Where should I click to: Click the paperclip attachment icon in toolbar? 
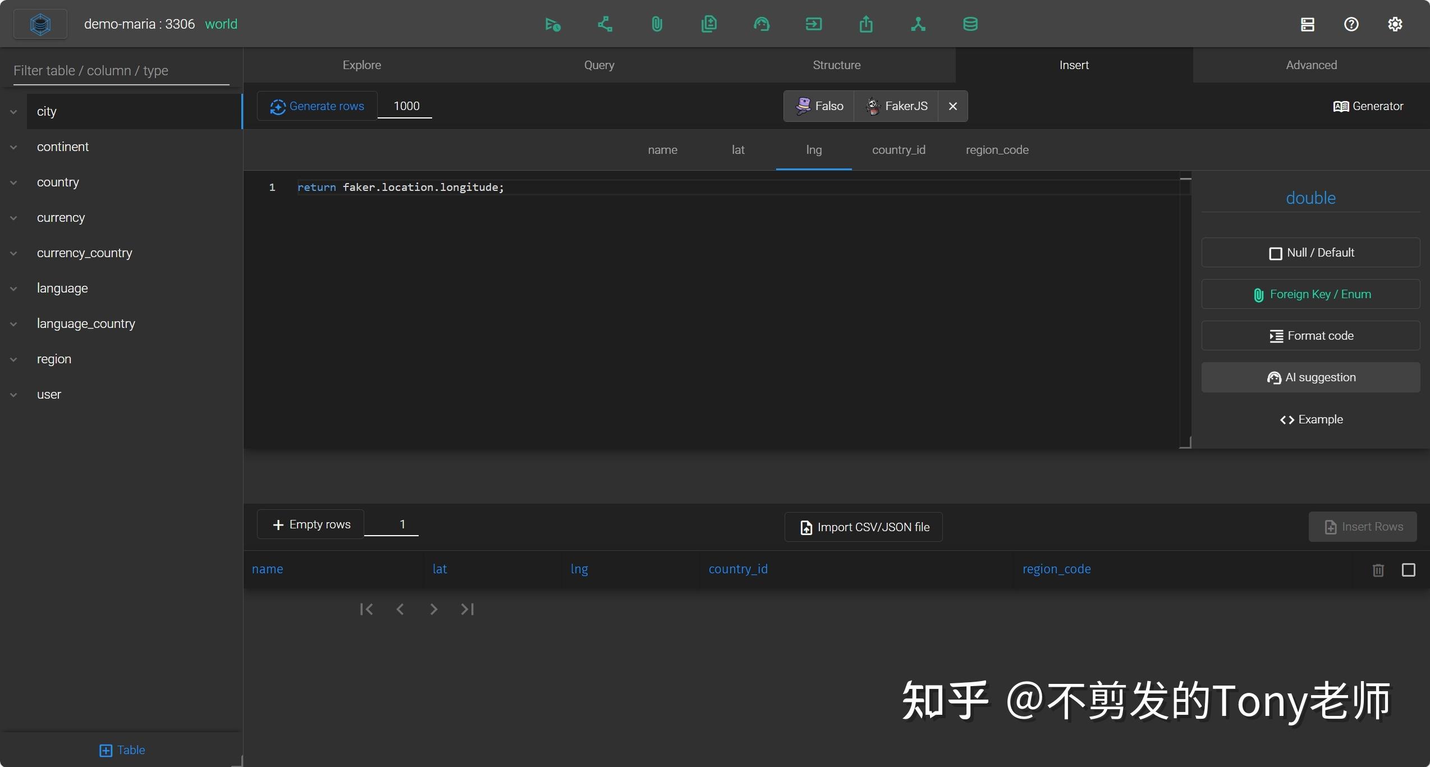pos(657,24)
